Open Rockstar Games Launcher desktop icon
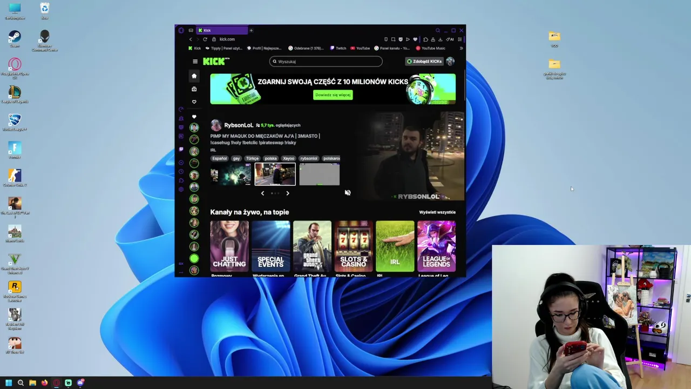Screen dimensions: 691x389 (15, 291)
